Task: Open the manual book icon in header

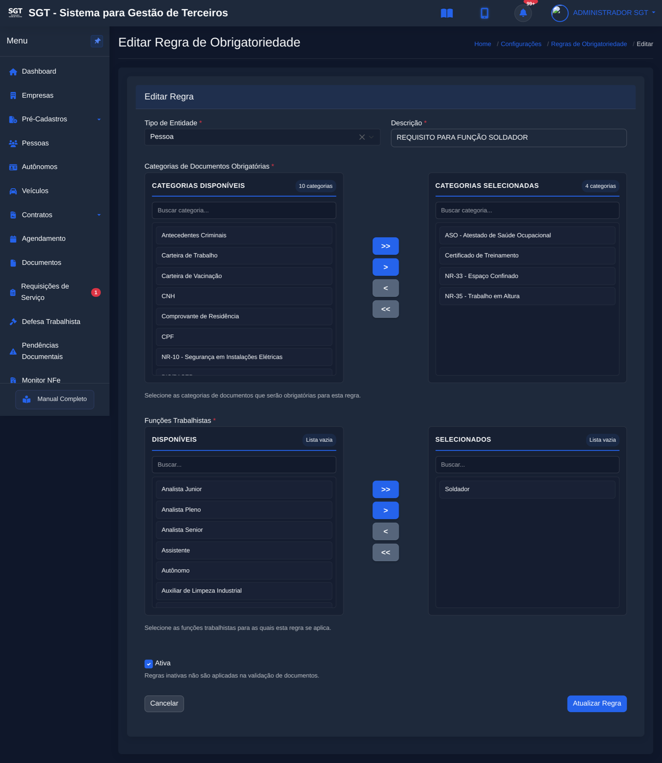Action: tap(447, 13)
